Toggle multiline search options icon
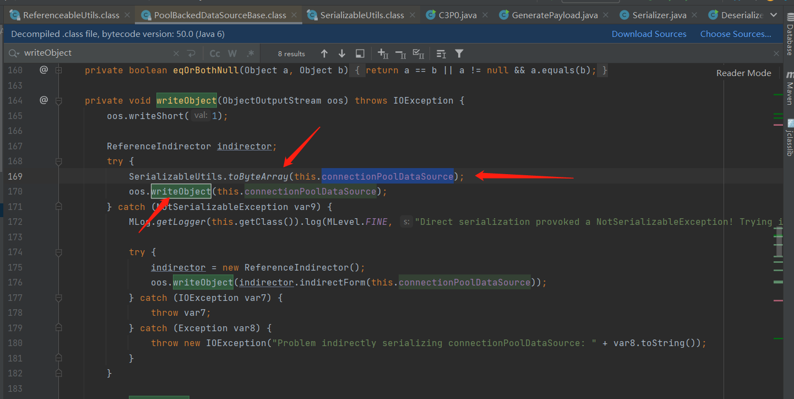The image size is (794, 399). (441, 53)
